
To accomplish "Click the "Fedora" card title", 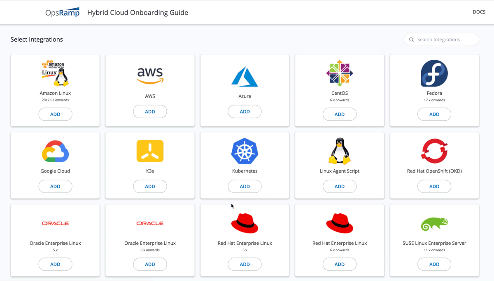I will [434, 93].
